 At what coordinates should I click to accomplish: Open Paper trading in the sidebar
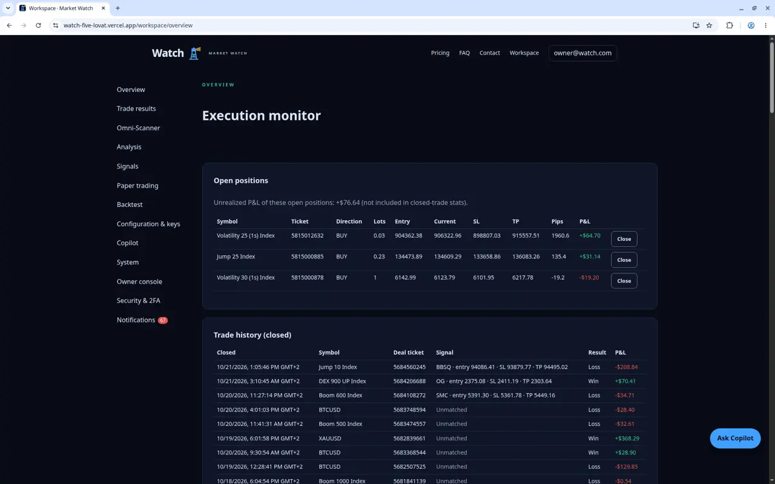(137, 186)
